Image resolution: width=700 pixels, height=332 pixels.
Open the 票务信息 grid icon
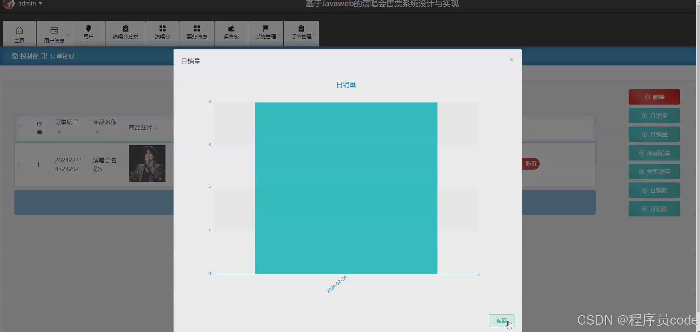coord(197,29)
